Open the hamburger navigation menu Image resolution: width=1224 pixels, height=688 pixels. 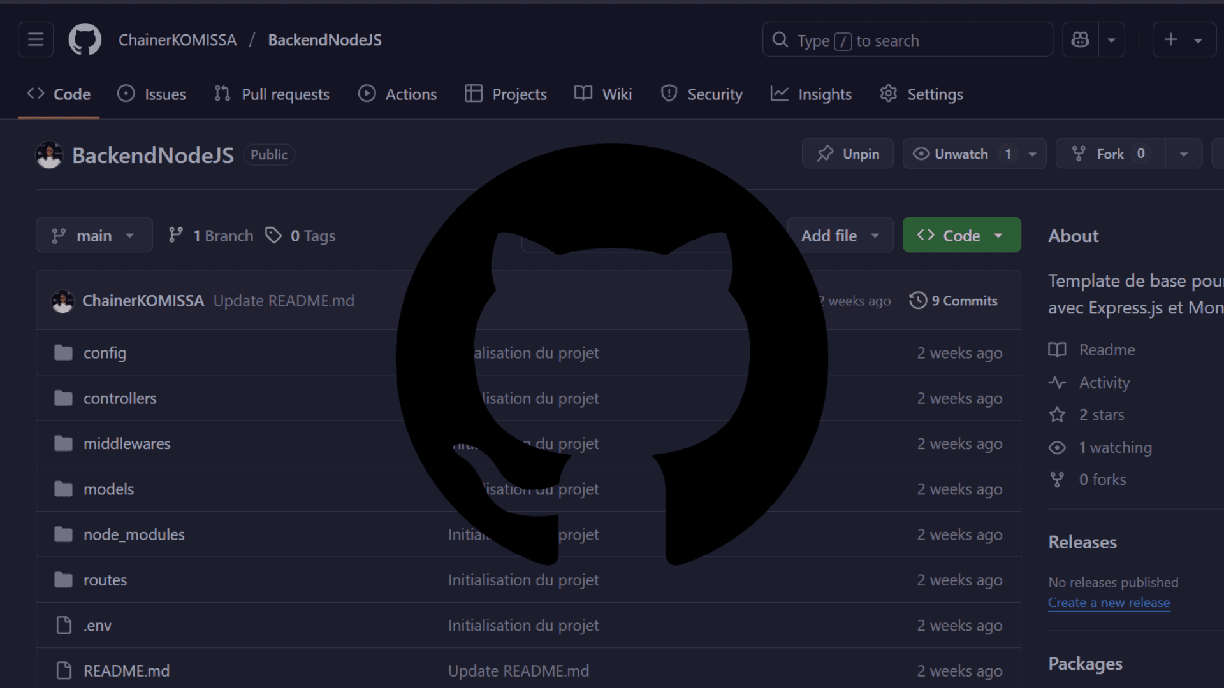point(36,39)
